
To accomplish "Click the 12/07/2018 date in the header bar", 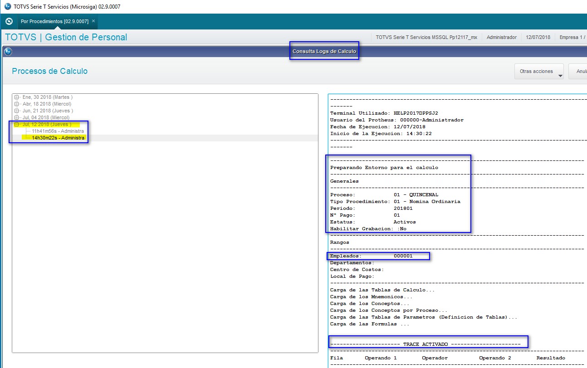I will [538, 37].
